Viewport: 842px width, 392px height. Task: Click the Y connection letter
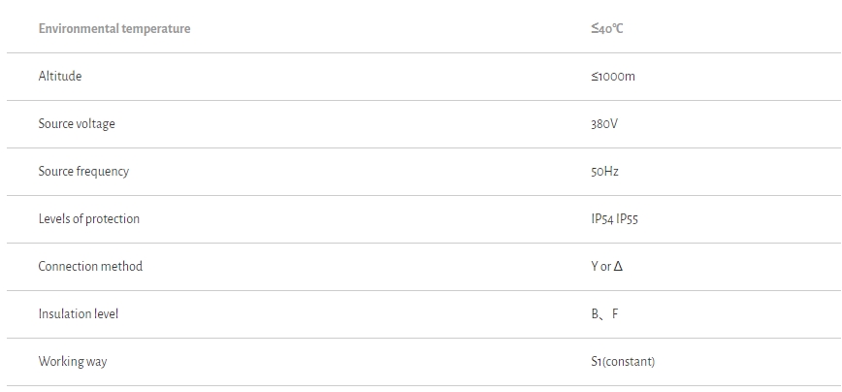(x=595, y=267)
